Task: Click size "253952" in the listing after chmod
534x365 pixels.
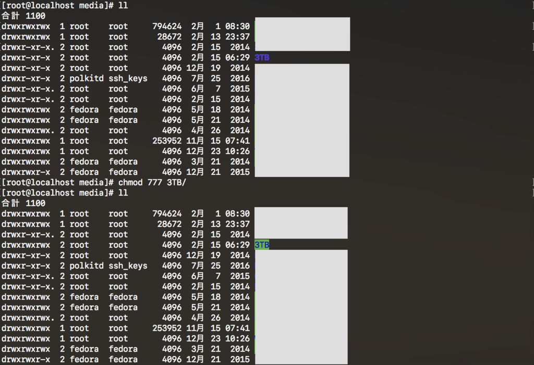Action: (x=167, y=328)
